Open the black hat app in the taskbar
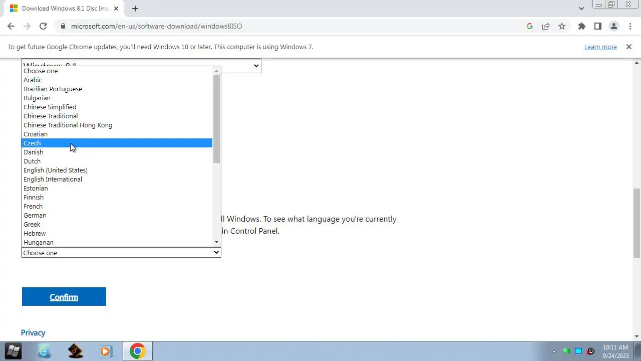The height and width of the screenshot is (361, 641). click(x=75, y=351)
